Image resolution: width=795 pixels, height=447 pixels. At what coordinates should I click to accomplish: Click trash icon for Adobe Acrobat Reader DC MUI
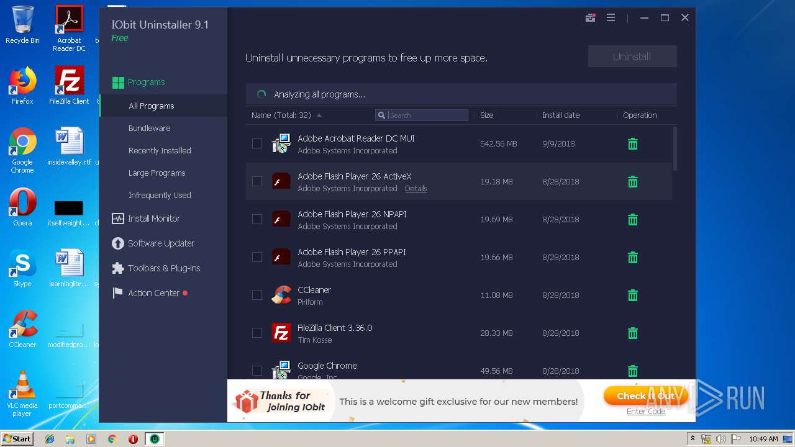pyautogui.click(x=632, y=144)
